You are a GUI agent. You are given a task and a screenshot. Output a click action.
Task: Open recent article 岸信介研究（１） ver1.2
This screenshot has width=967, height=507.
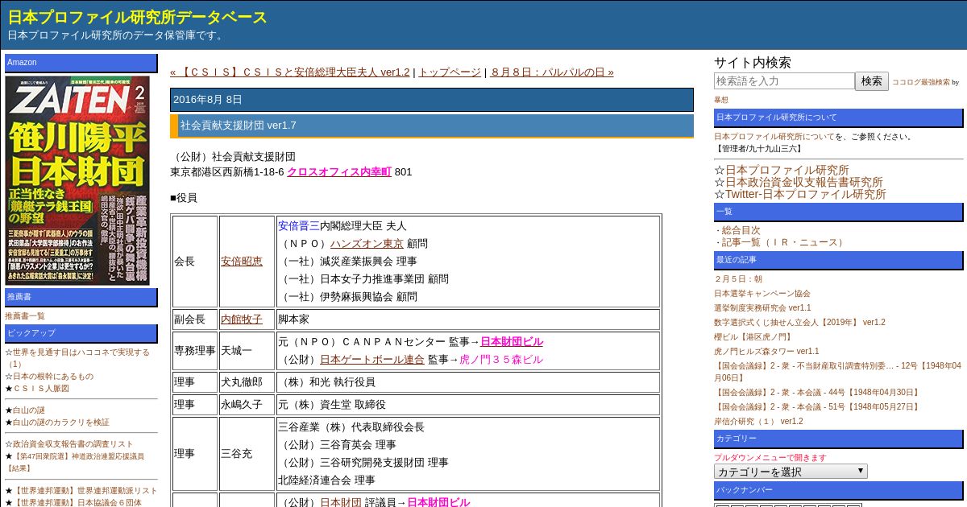[758, 421]
